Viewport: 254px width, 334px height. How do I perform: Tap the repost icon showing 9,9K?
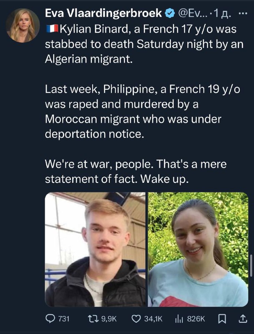click(x=93, y=319)
